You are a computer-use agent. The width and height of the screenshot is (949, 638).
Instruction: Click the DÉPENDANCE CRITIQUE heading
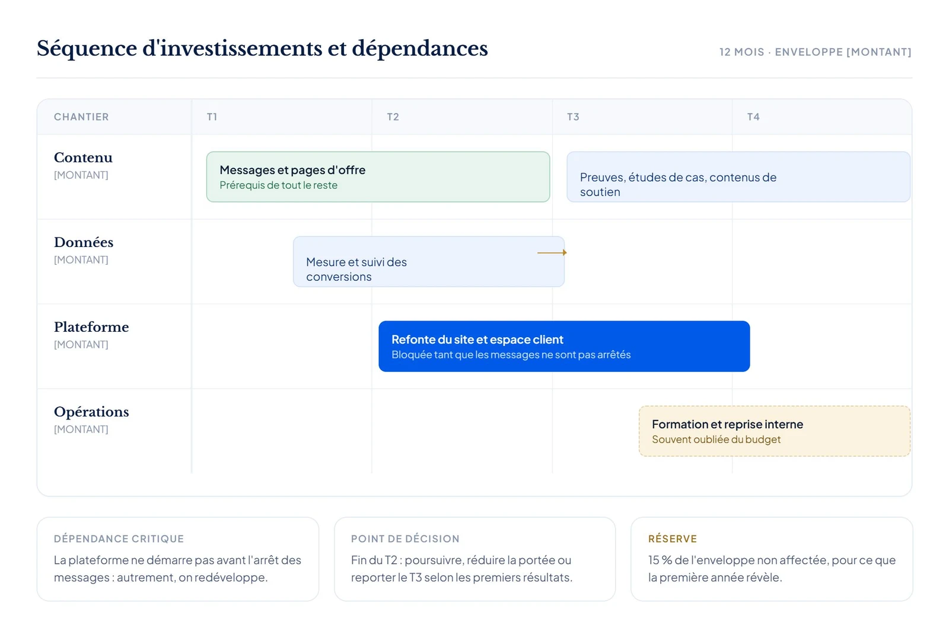coord(119,539)
